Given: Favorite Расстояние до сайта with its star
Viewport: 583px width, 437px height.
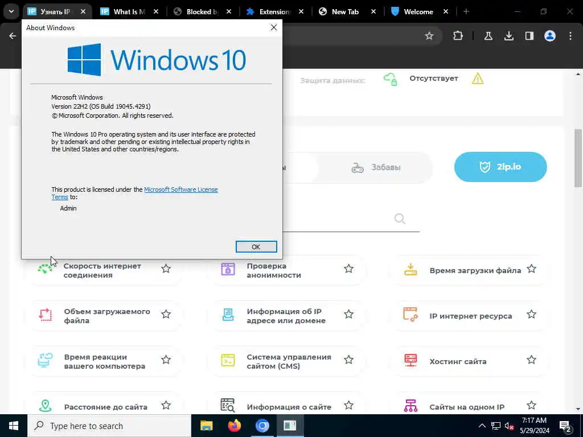Looking at the screenshot, I should (166, 405).
